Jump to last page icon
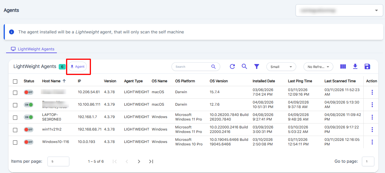The width and height of the screenshot is (385, 173). (151, 161)
